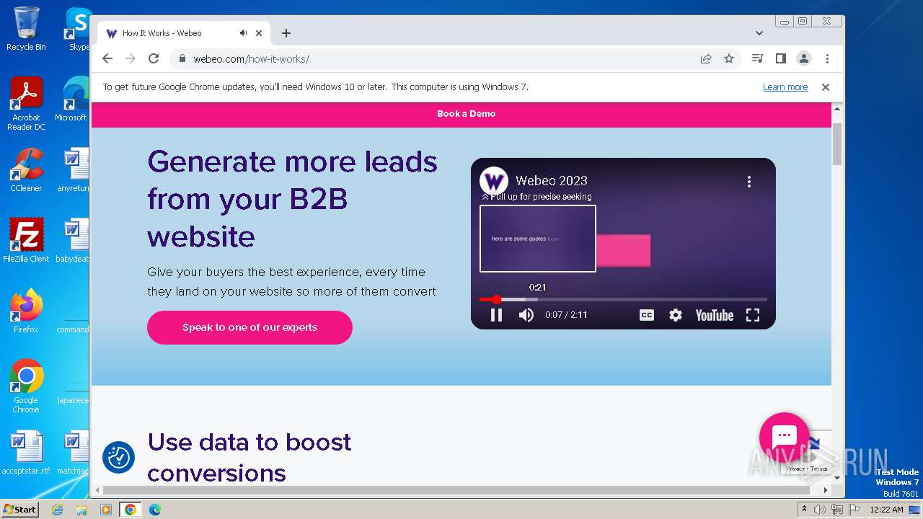Click the video seek preview thumbnail
Screen dimensions: 923x519
pos(538,239)
